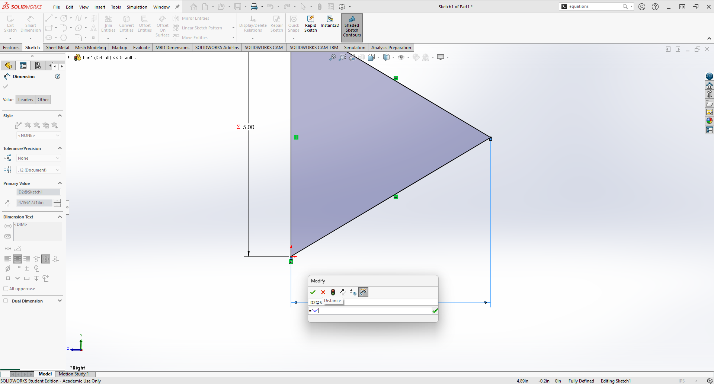Click the Exit Sketch tool

[10, 25]
